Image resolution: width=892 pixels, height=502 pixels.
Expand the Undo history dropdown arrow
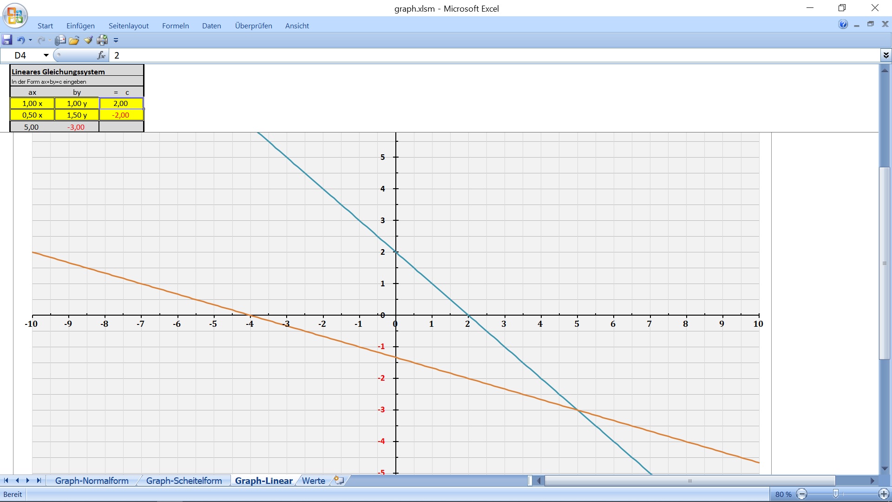tap(31, 40)
